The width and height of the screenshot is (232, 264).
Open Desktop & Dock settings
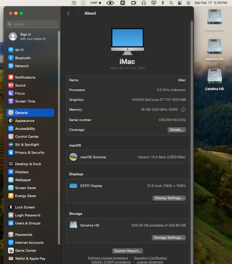coord(30,164)
